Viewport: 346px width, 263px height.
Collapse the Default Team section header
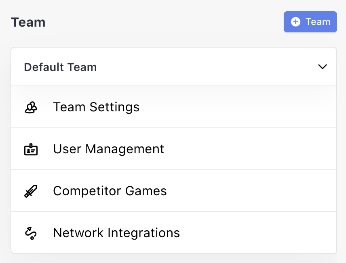point(174,67)
